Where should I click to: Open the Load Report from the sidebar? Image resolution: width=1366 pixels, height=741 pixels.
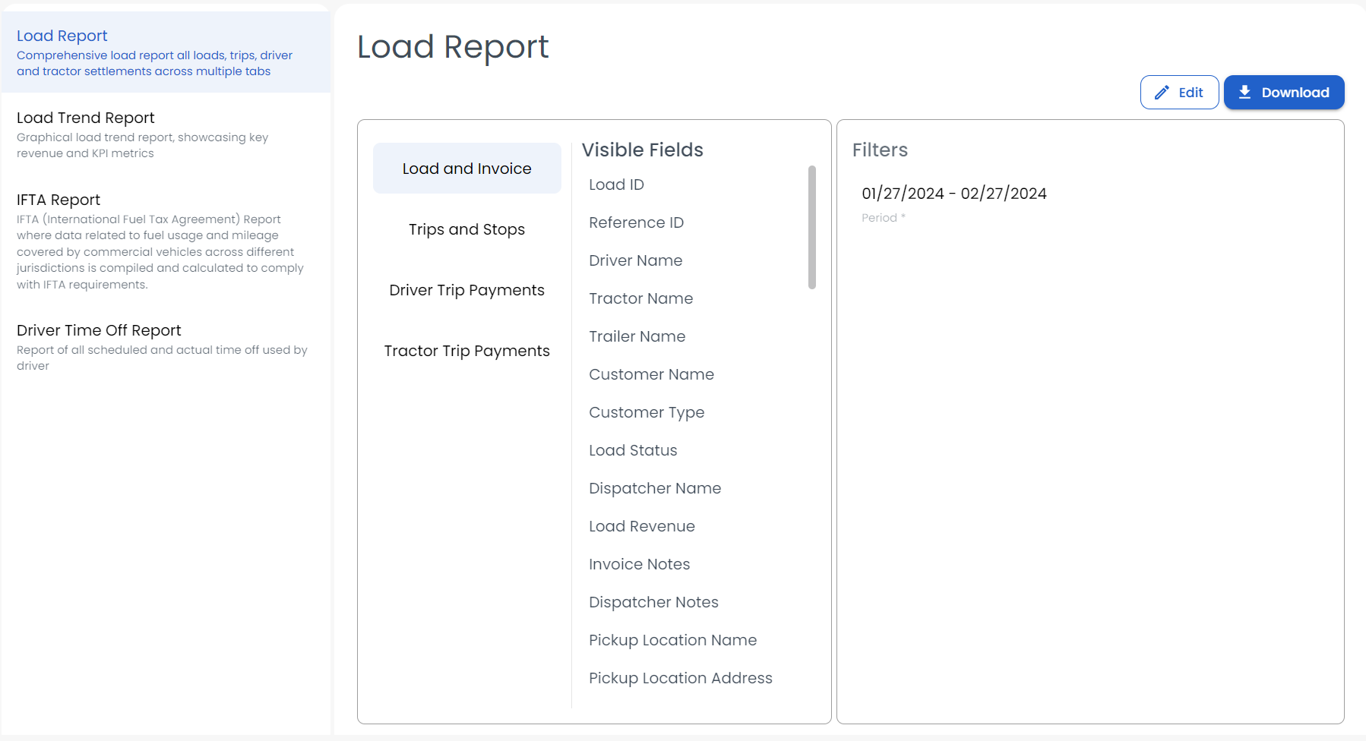(x=62, y=36)
